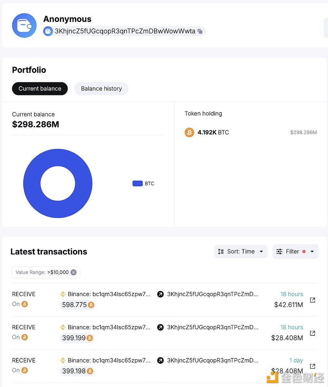The width and height of the screenshot is (328, 387).
Task: Click the blue BTC legend swatch
Action: 138,184
